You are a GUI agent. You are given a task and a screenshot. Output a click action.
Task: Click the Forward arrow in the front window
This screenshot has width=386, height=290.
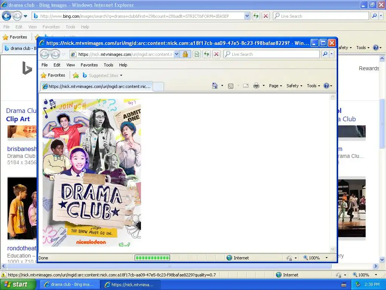point(55,54)
